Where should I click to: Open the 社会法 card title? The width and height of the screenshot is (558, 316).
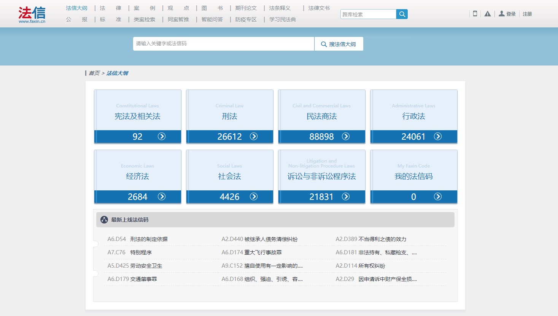(x=230, y=176)
